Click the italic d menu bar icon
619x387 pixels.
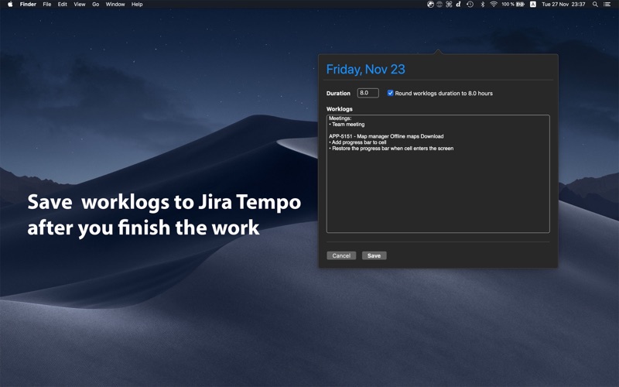(x=458, y=5)
